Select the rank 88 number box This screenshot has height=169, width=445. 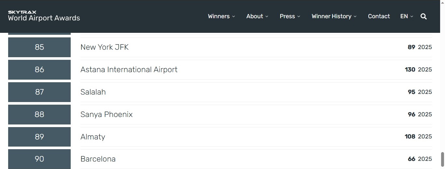click(39, 114)
